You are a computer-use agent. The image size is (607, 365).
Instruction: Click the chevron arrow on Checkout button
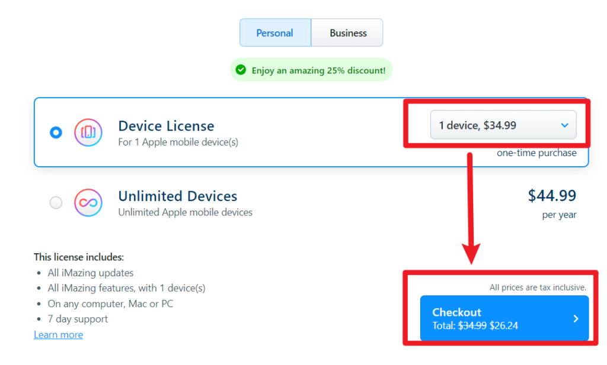pyautogui.click(x=576, y=319)
